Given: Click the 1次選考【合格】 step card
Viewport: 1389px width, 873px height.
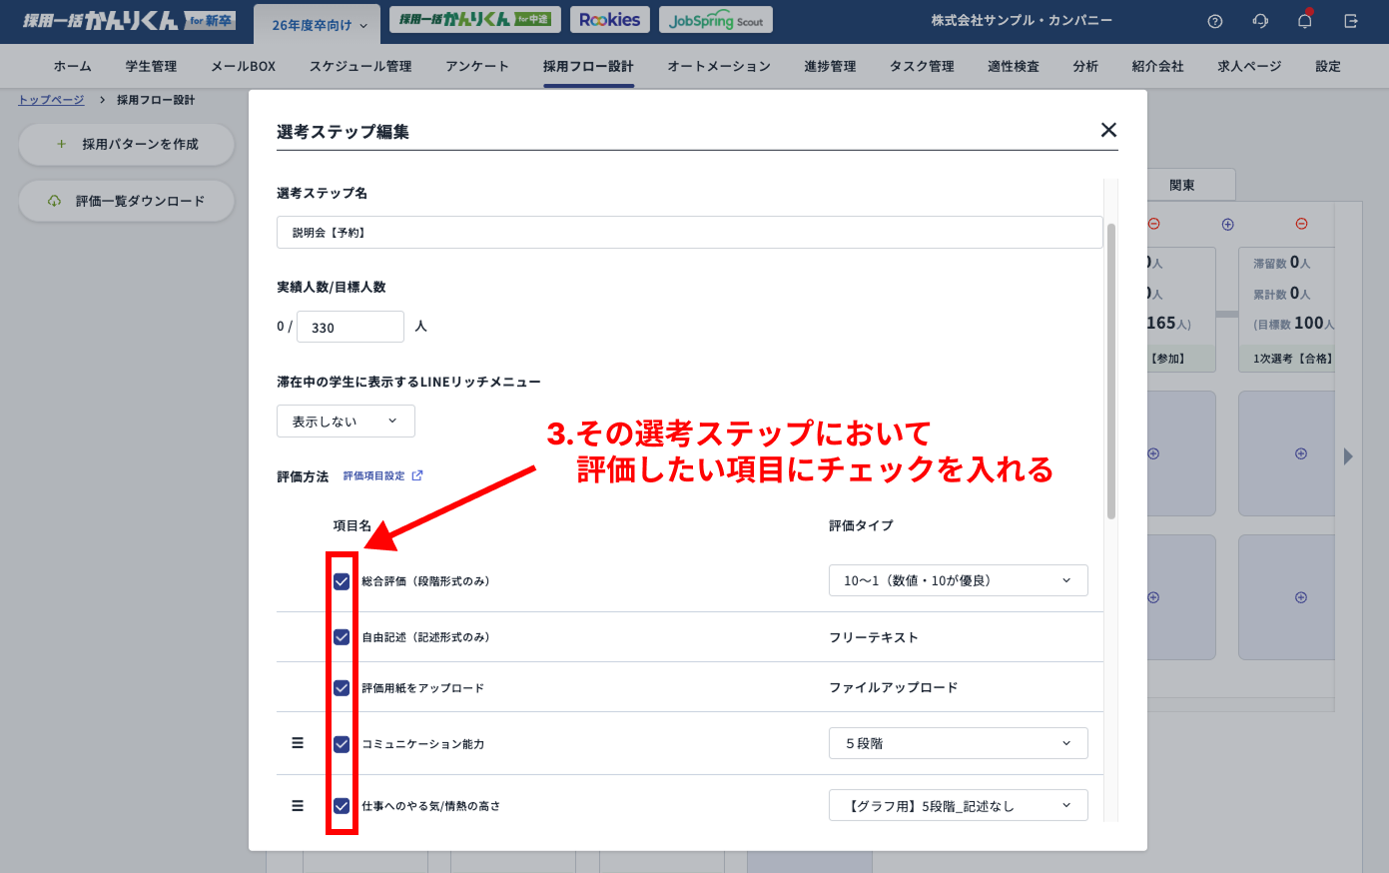Looking at the screenshot, I should (x=1288, y=310).
